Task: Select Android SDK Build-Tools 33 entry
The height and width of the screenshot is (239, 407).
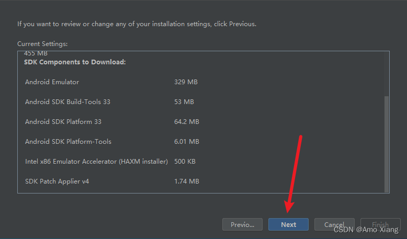Action: pos(67,102)
